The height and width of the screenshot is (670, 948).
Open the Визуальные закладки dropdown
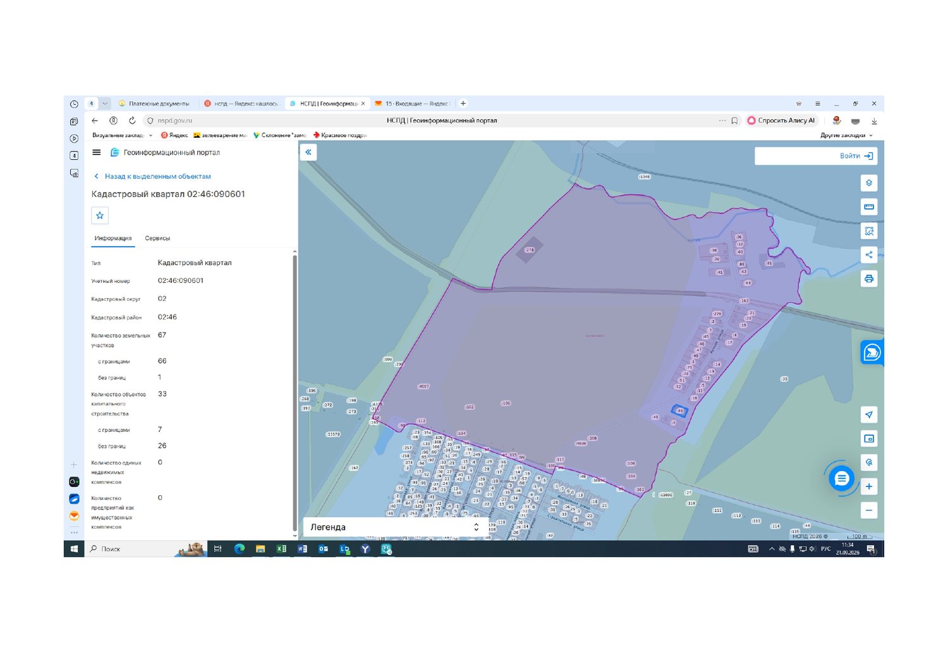pos(122,135)
